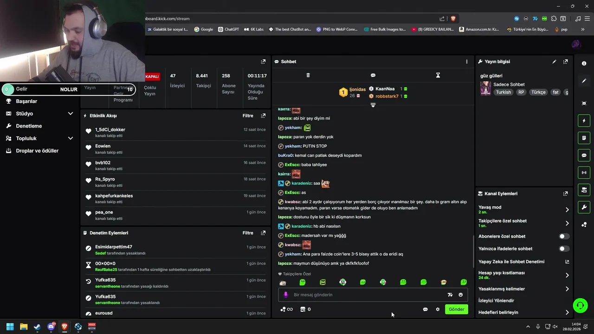Click the trash icon in chat toolbar

click(x=308, y=75)
